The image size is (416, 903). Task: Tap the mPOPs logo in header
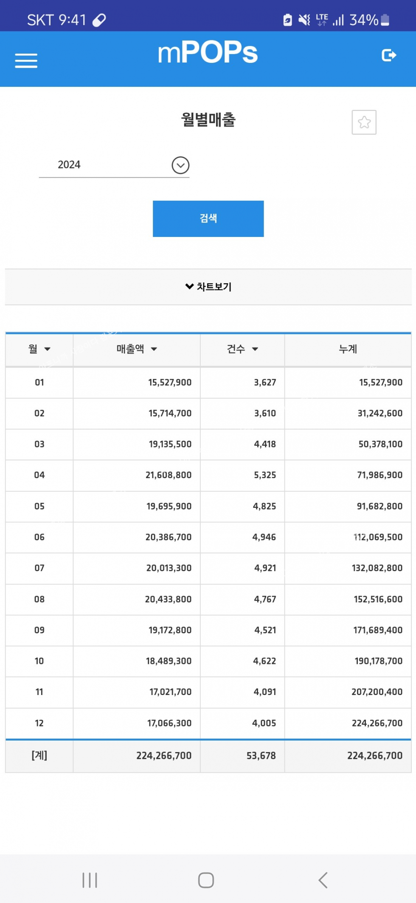point(208,53)
